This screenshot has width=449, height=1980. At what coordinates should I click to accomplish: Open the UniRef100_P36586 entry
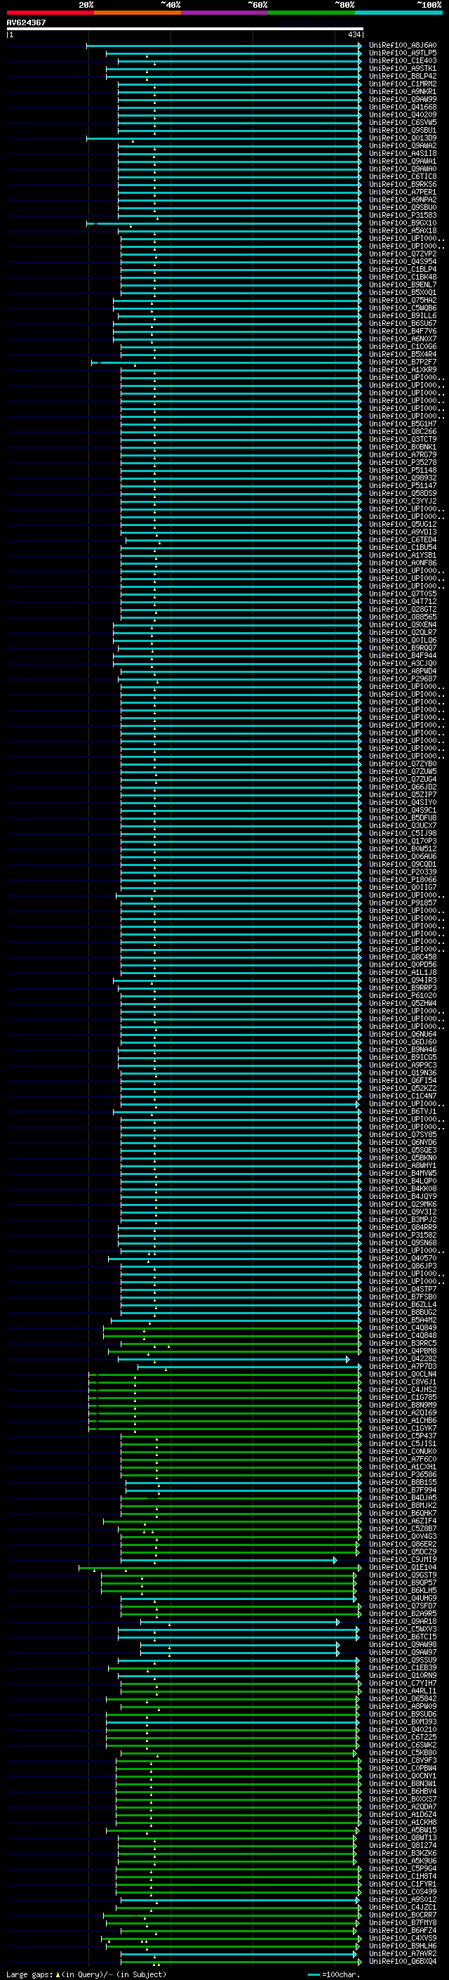pos(402,1474)
